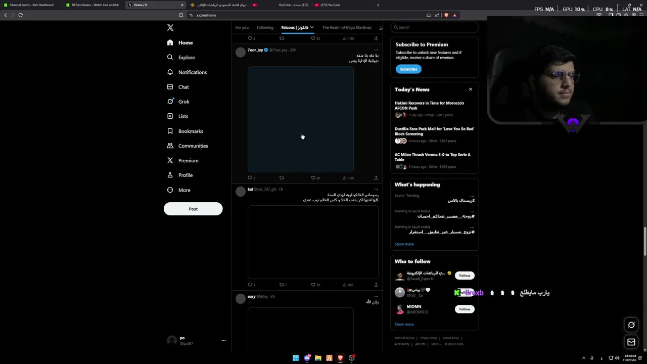
Task: Click the blue Subscribe button
Action: [408, 69]
